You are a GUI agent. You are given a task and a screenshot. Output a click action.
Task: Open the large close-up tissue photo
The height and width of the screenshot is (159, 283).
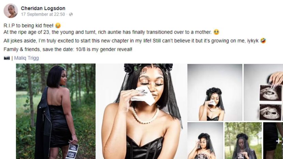click(x=141, y=111)
